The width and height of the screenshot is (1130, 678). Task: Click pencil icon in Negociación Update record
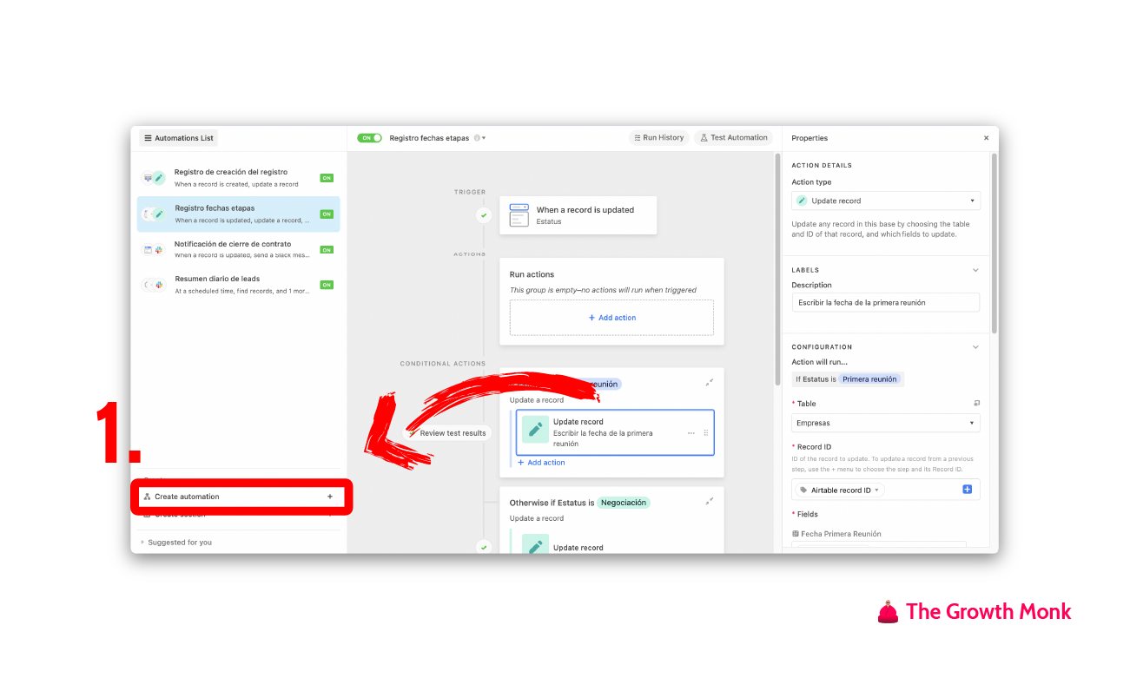tap(535, 546)
